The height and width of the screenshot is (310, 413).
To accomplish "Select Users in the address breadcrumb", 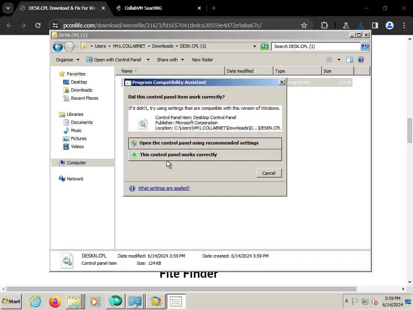I will (100, 46).
